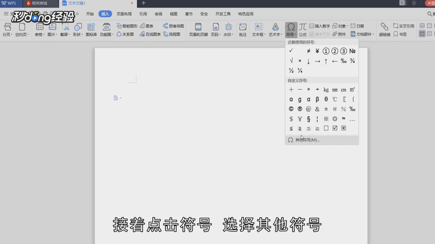Image resolution: width=435 pixels, height=244 pixels.
Task: Insert the ℃ custom symbol
Action: point(335,99)
